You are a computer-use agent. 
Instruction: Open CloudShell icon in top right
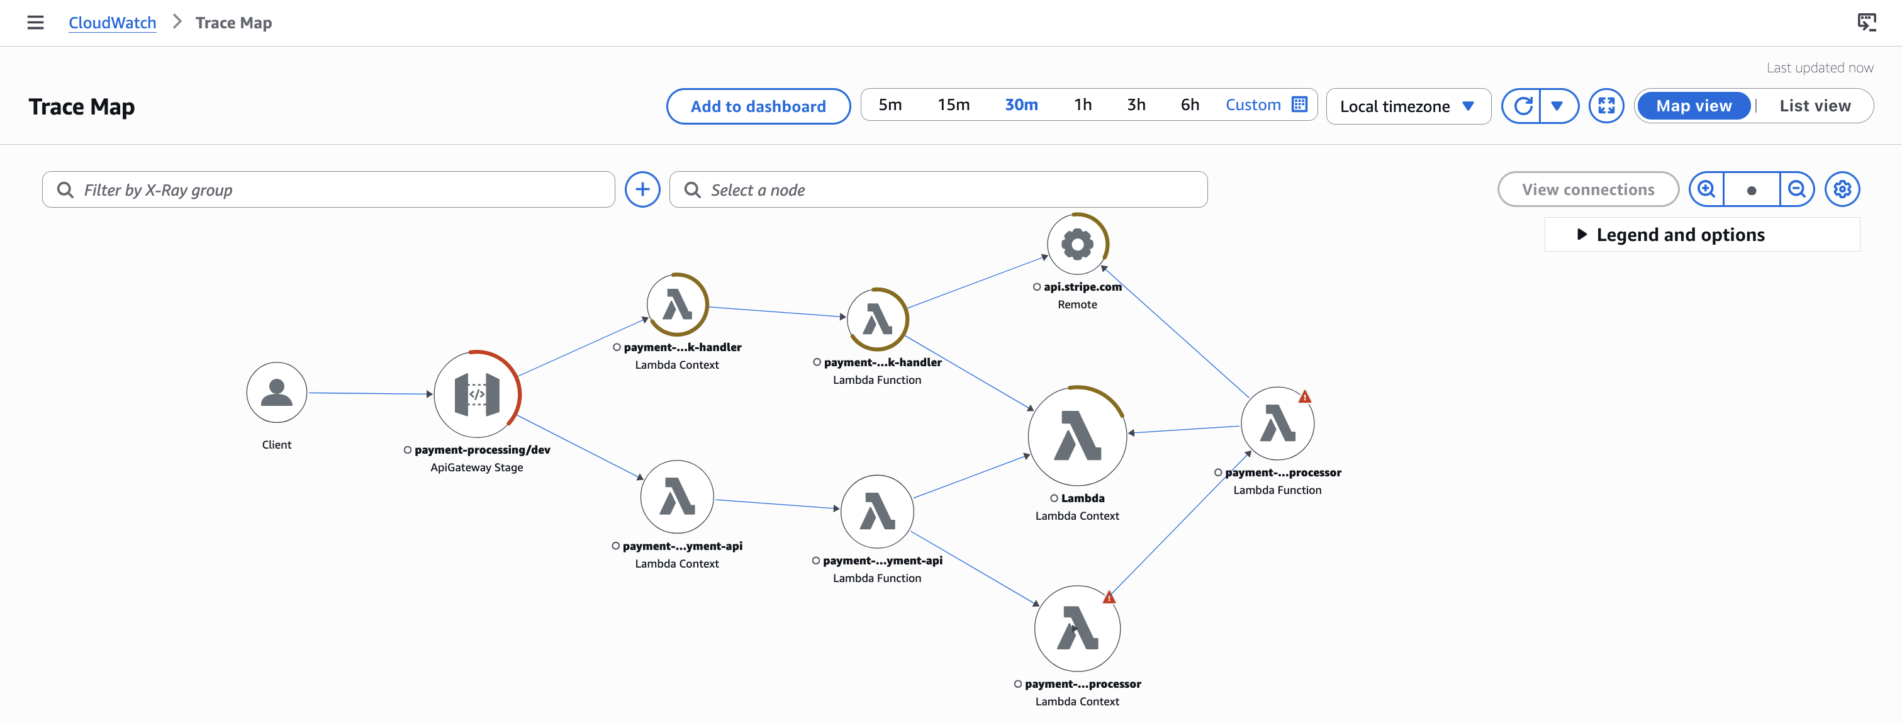[1866, 23]
